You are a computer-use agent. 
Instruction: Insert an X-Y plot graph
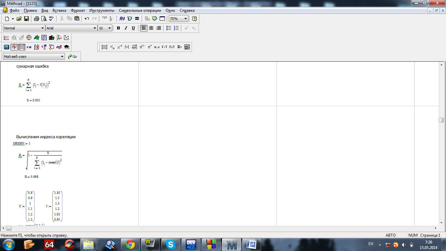coord(6,38)
